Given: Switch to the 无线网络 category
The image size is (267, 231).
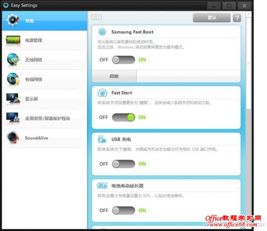Looking at the screenshot, I should [44, 60].
